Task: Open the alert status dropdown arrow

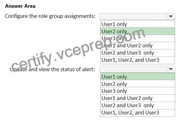Action: pos(171,69)
